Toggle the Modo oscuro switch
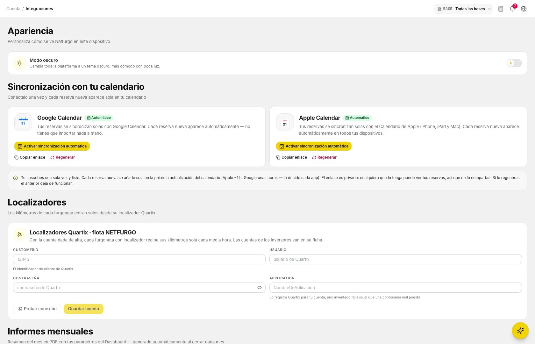 pos(514,63)
